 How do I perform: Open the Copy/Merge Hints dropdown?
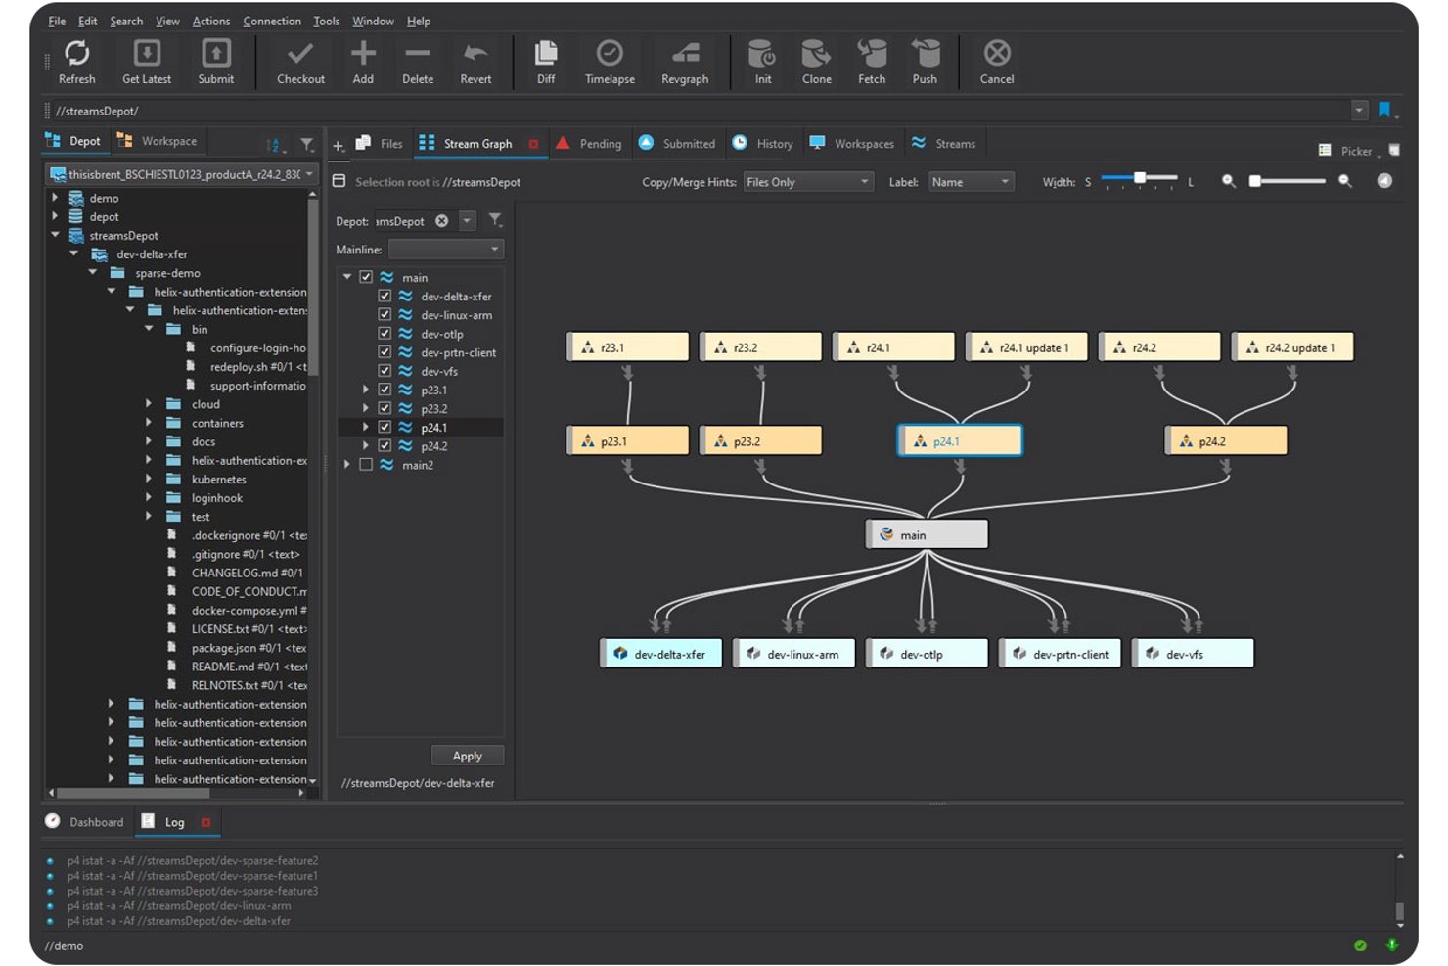807,182
